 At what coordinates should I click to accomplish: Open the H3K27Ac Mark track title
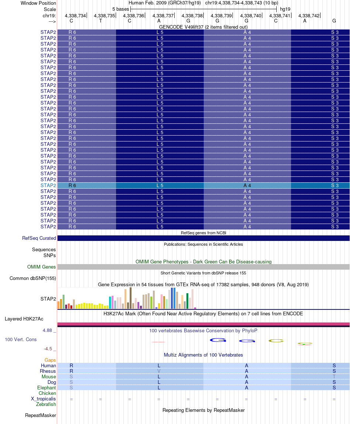[x=203, y=314]
